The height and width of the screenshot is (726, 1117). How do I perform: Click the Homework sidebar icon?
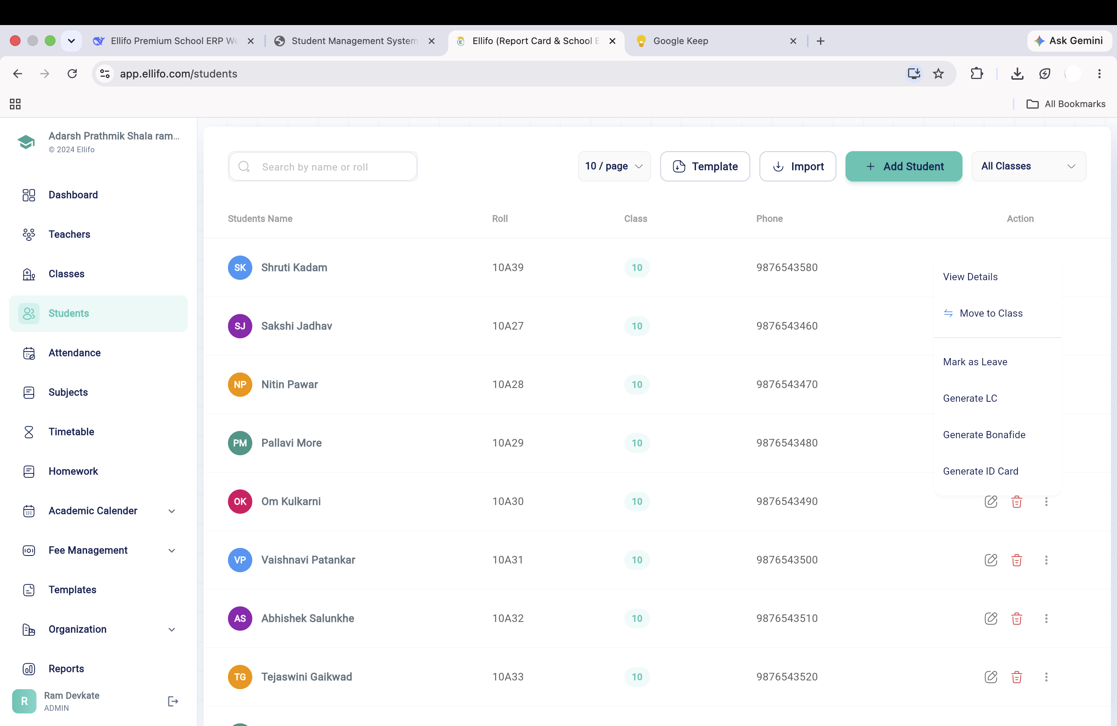point(28,471)
